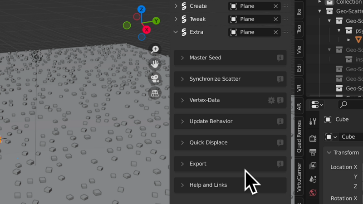Open the World properties globe icon
The height and width of the screenshot is (204, 363).
[x=313, y=193]
